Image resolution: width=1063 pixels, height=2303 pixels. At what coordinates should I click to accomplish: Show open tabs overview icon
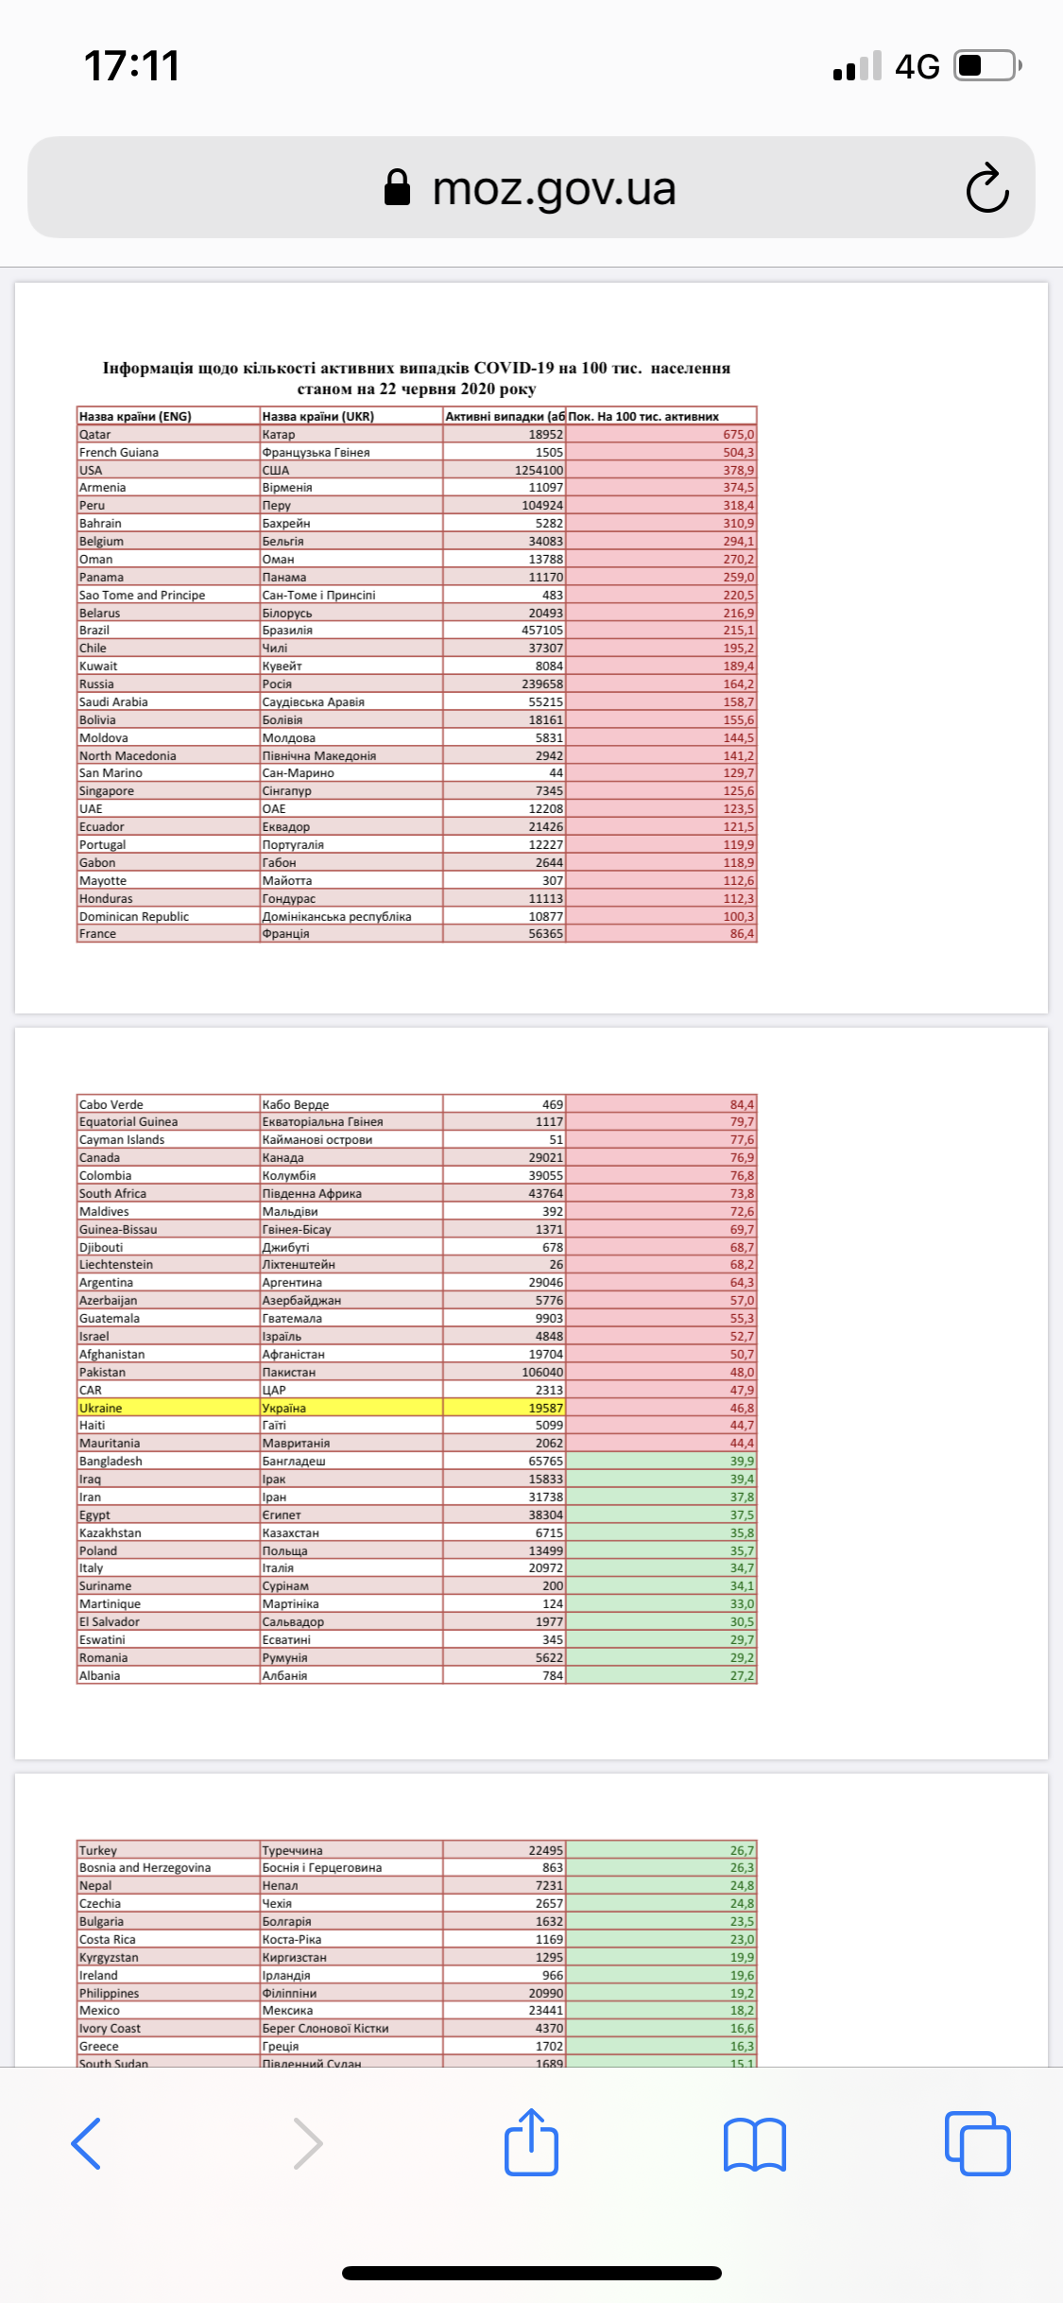point(977,2142)
